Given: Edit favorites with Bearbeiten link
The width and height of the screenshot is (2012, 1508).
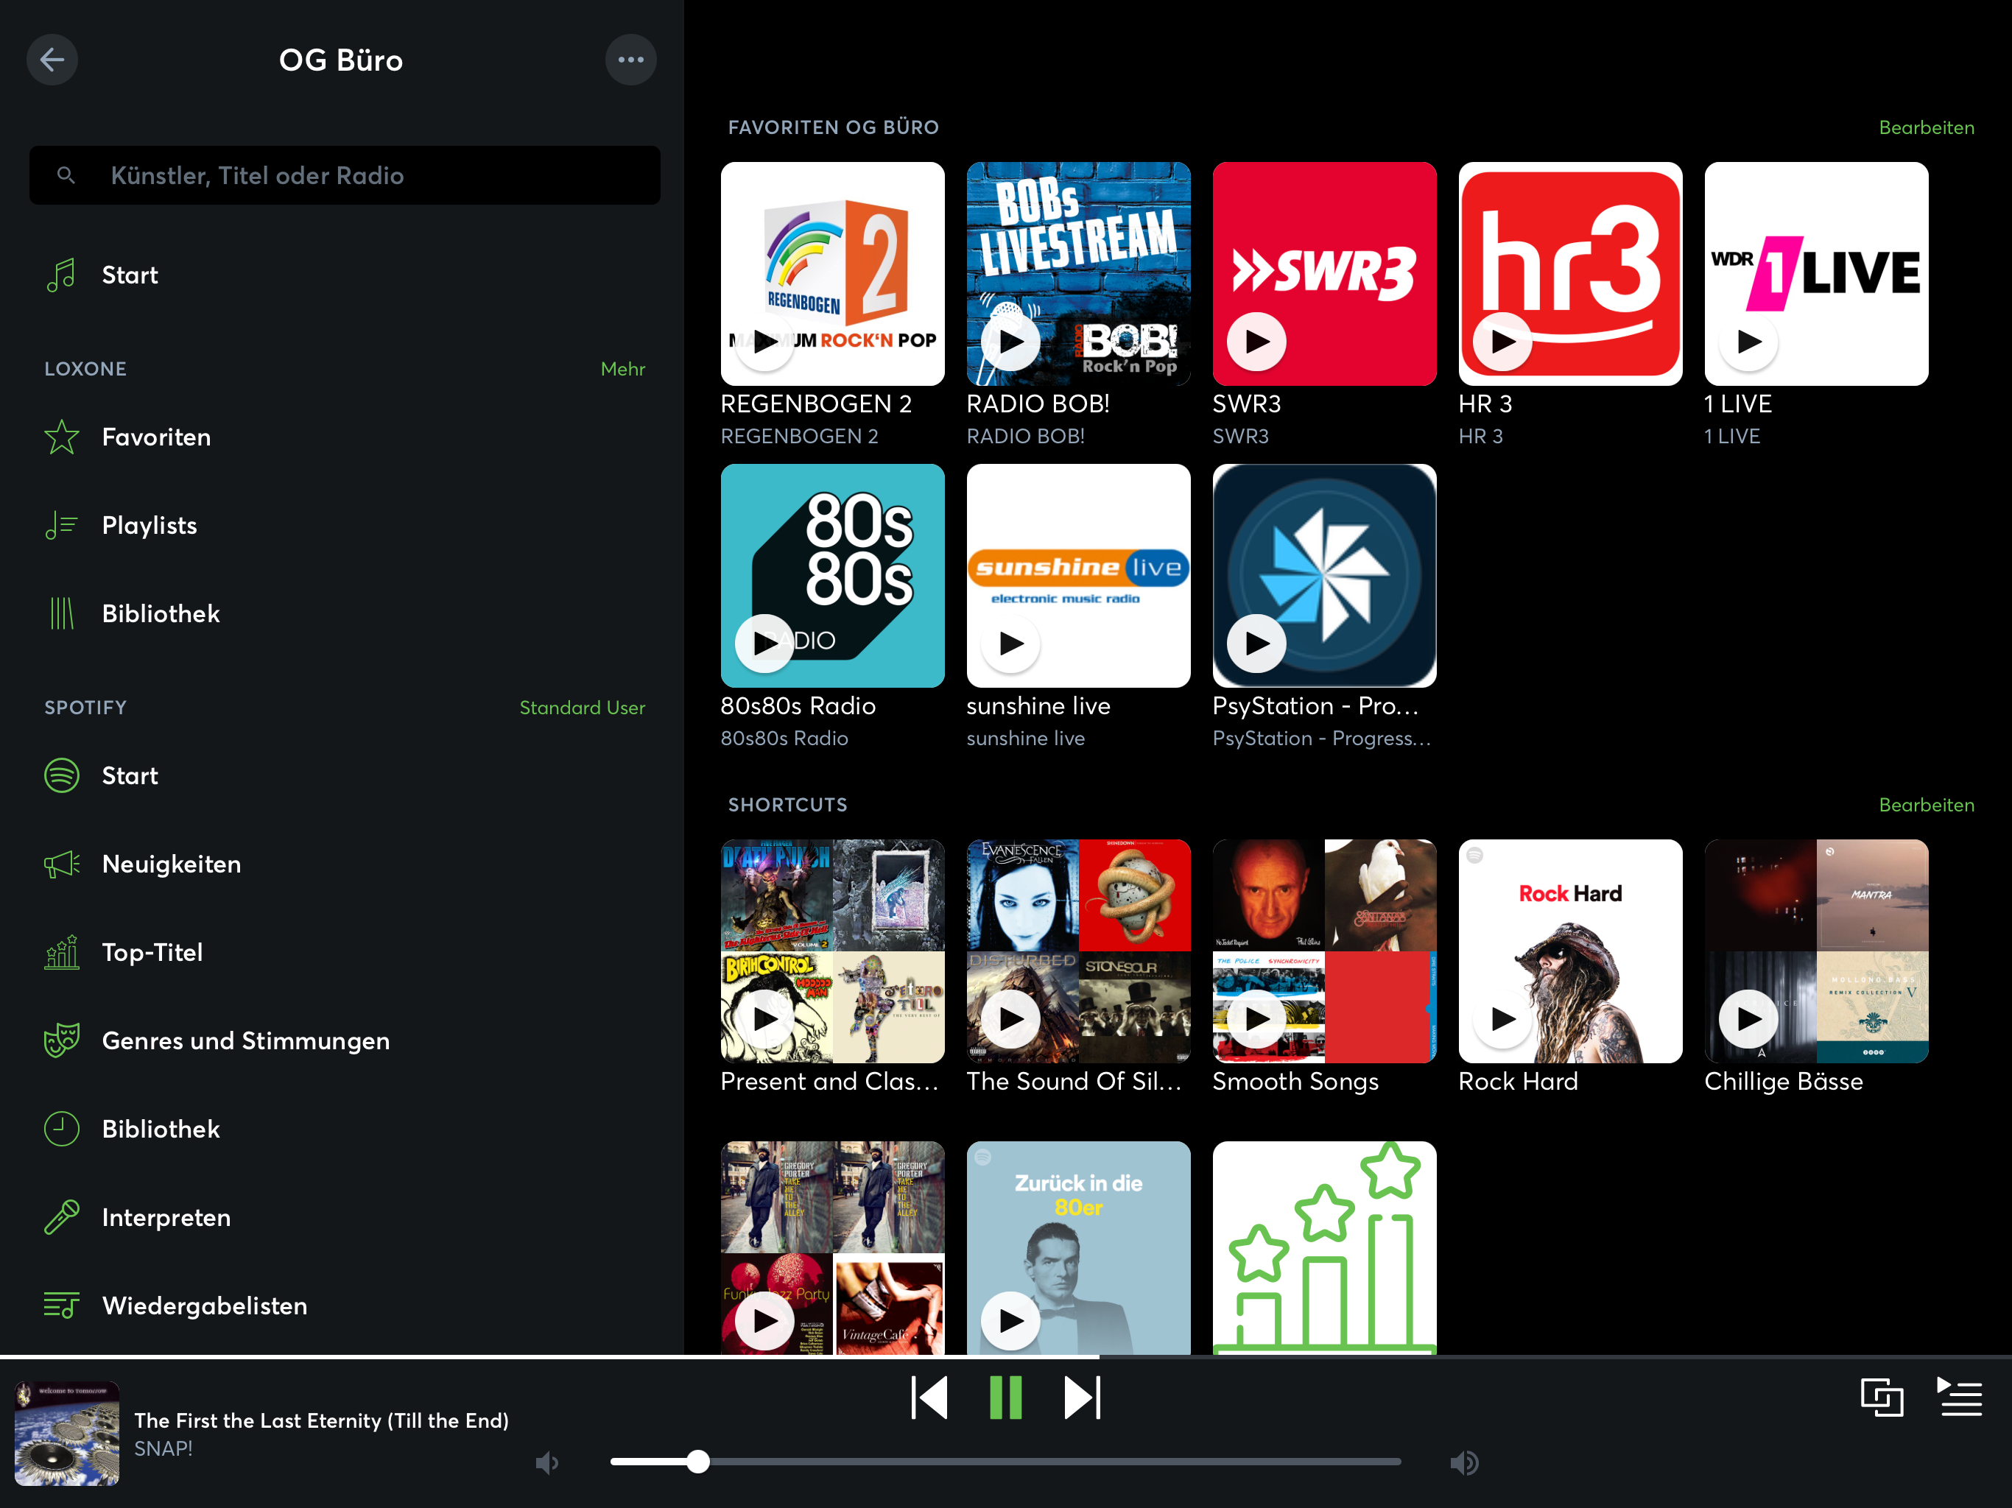Looking at the screenshot, I should point(1926,127).
